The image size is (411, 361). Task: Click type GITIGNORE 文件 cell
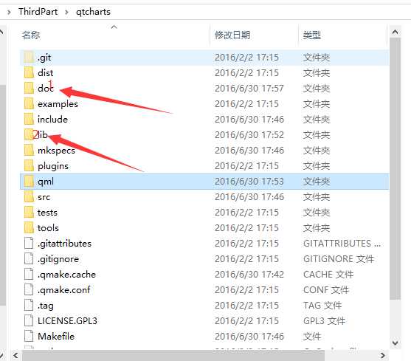coord(339,259)
